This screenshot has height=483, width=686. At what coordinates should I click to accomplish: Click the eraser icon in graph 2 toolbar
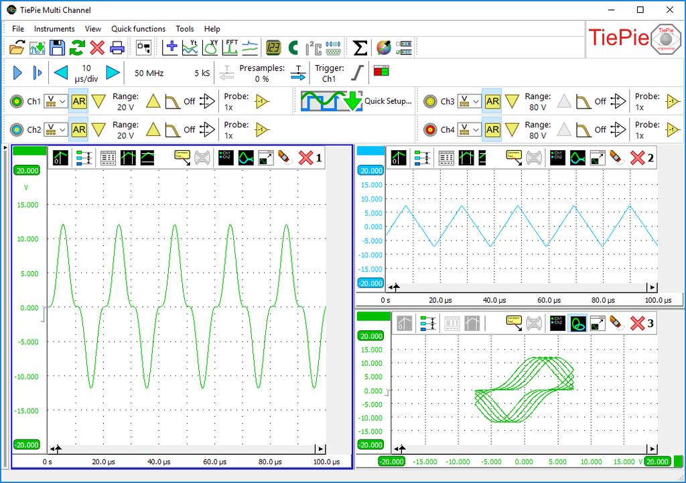point(616,157)
